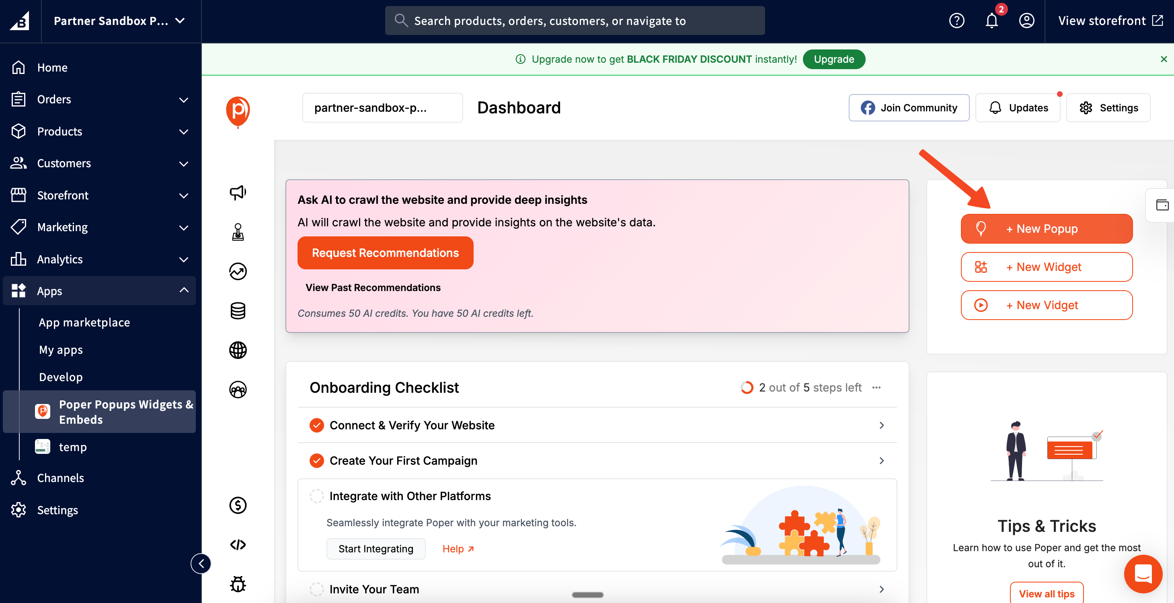The width and height of the screenshot is (1174, 603).
Task: Click the globe websites icon in Poper sidebar
Action: tap(238, 350)
